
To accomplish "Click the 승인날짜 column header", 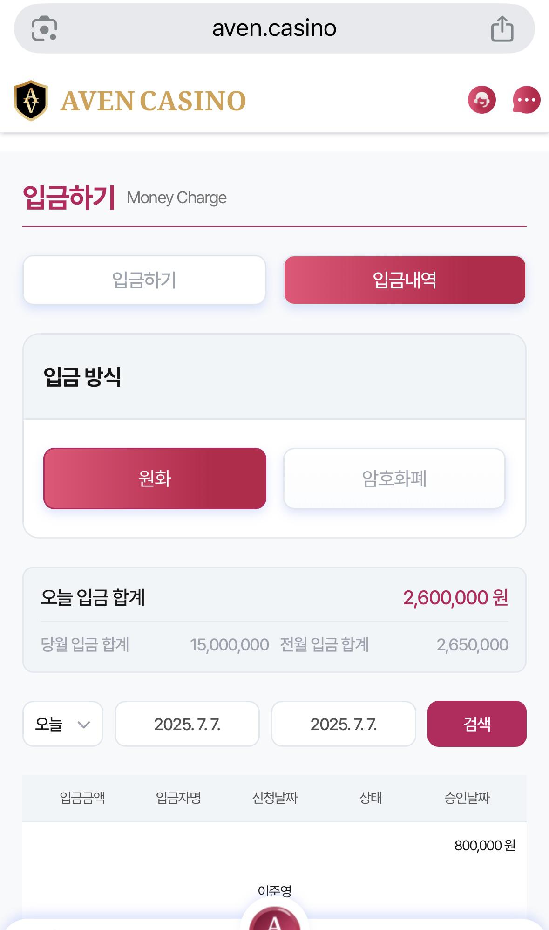I will pos(467,798).
